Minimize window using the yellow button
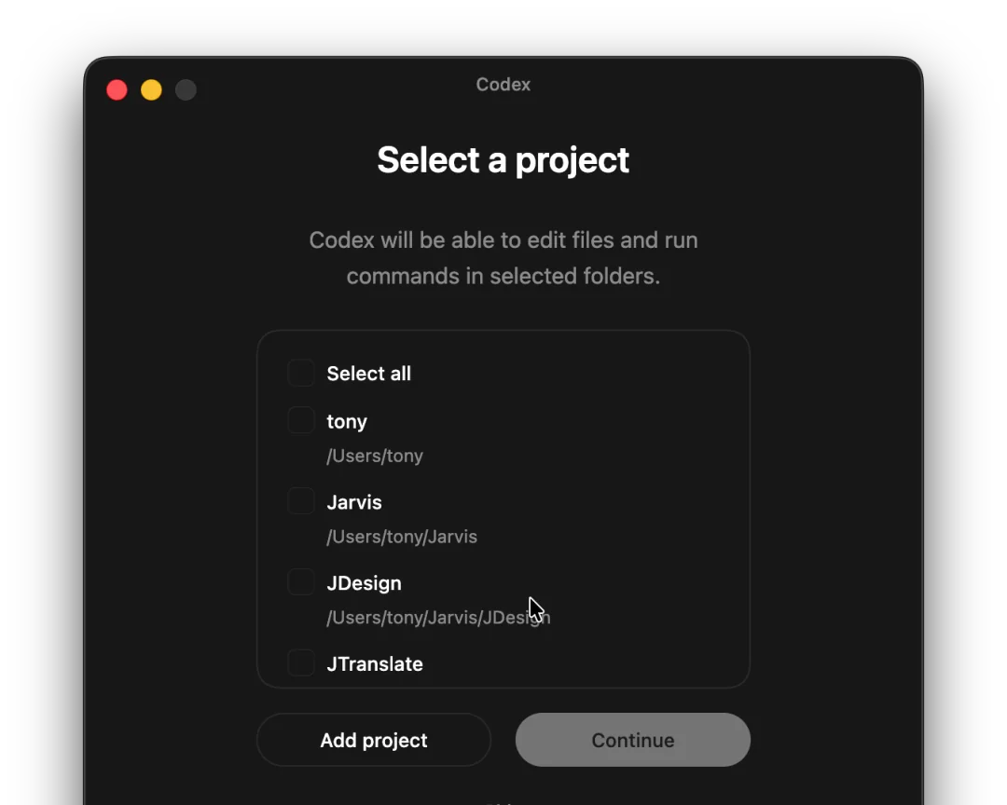The image size is (1007, 805). point(151,89)
